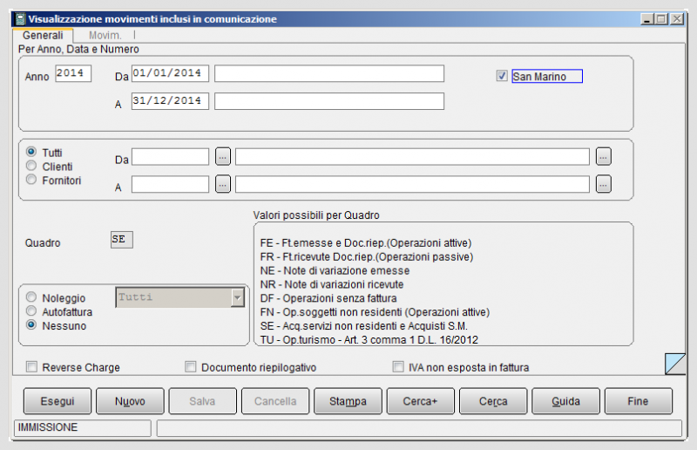Click 'SE - Acq.servizi non residenti' line
This screenshot has width=697, height=450.
pos(363,326)
